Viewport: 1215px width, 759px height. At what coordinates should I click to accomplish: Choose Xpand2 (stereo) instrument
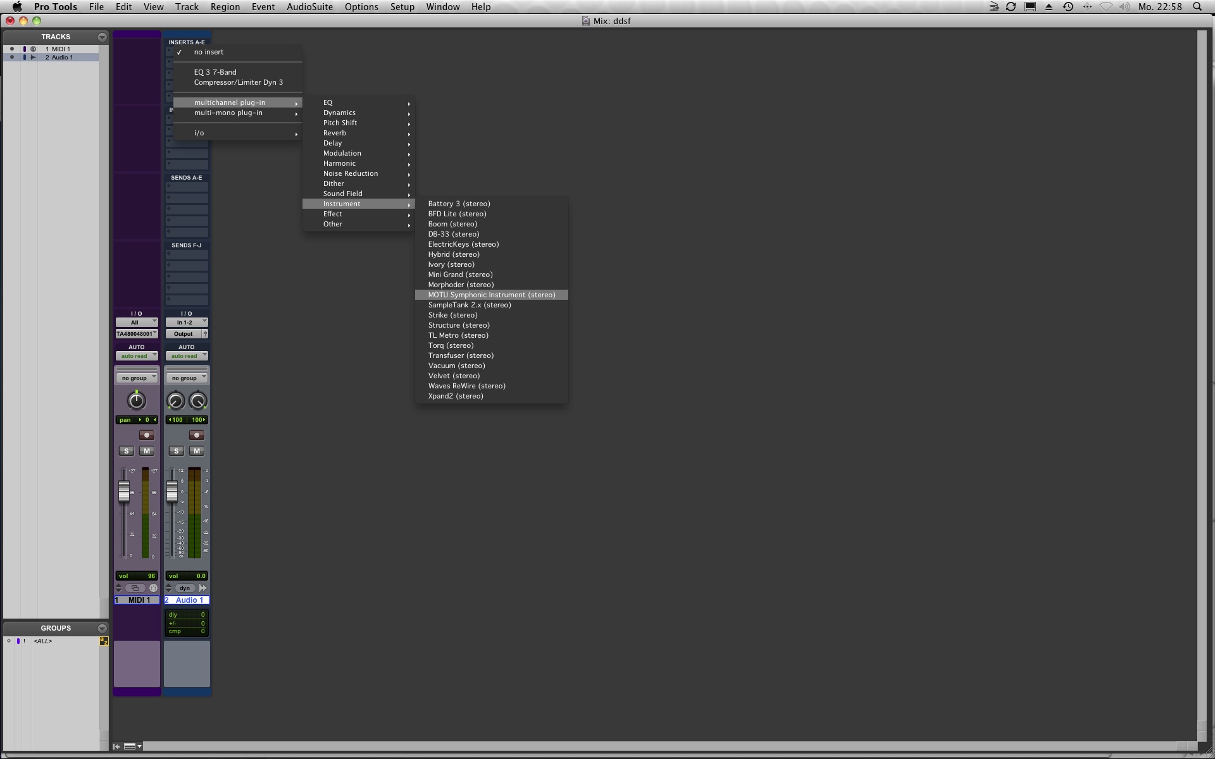click(492, 396)
